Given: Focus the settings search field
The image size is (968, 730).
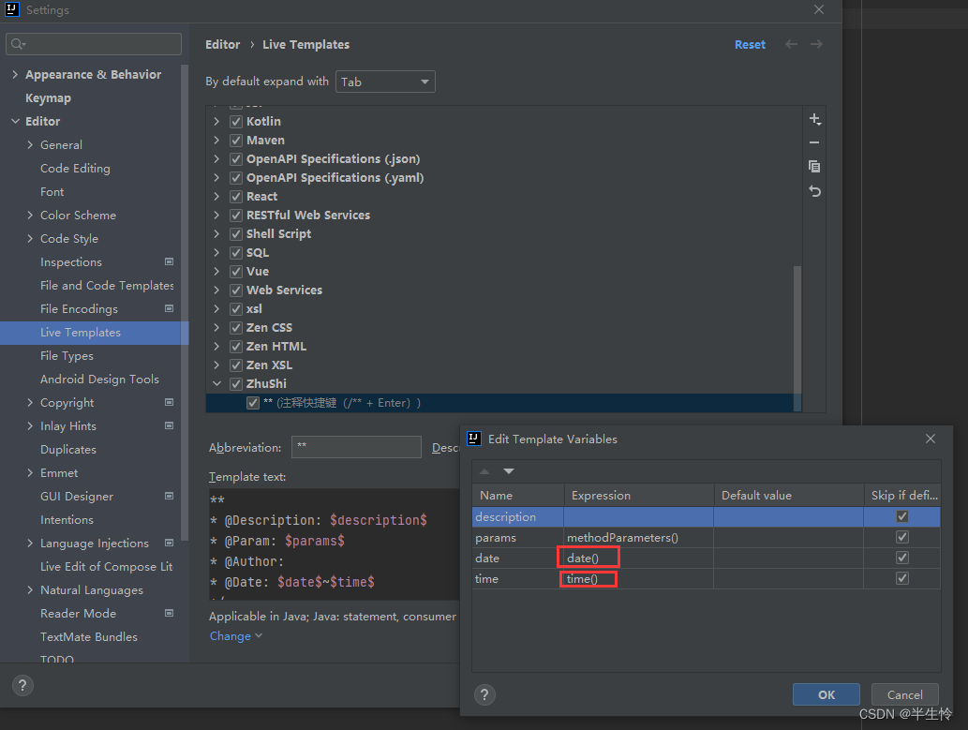Looking at the screenshot, I should pos(94,44).
